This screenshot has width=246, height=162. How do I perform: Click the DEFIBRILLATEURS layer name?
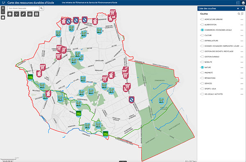[211, 41]
